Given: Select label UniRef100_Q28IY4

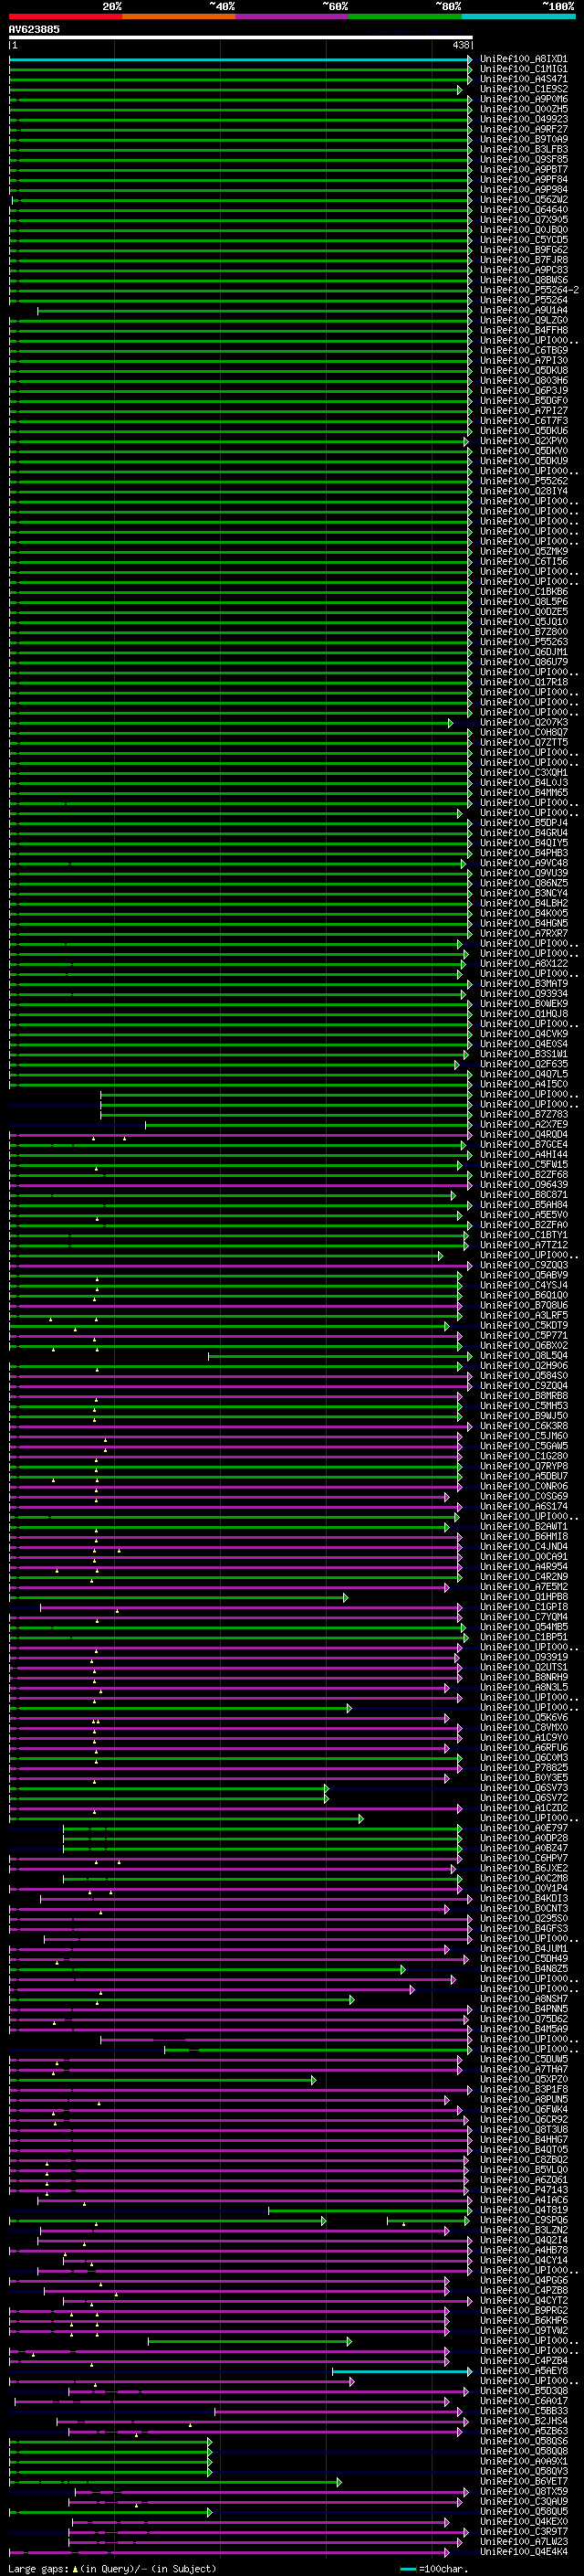Looking at the screenshot, I should (524, 492).
